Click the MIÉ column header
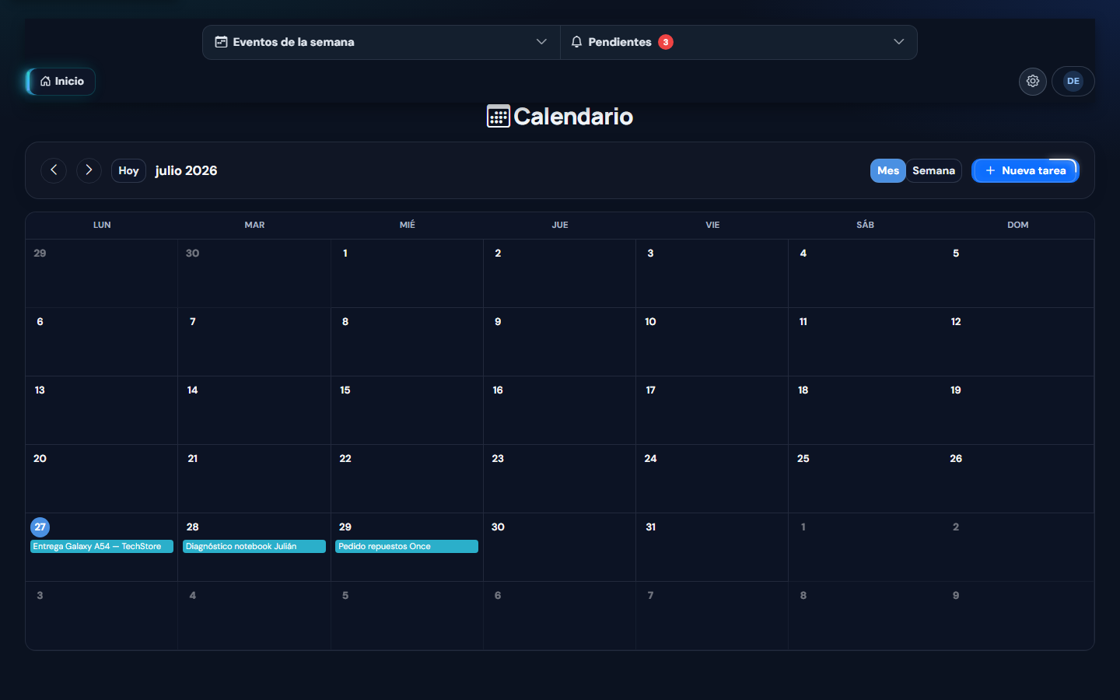 point(408,225)
